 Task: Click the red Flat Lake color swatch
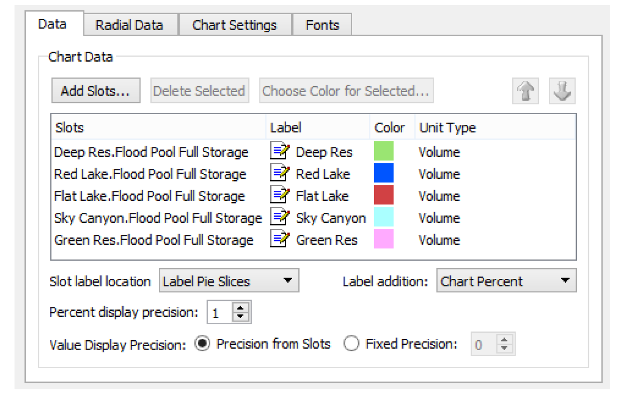pos(384,196)
